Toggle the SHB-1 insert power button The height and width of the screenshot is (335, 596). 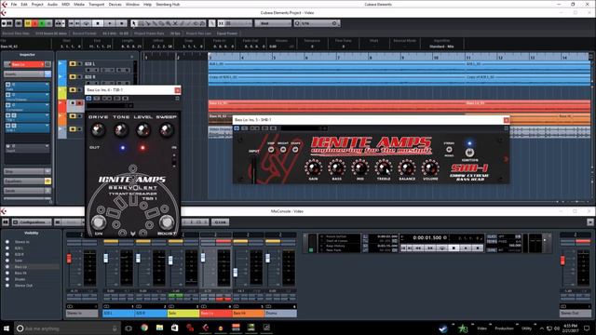pos(8,126)
